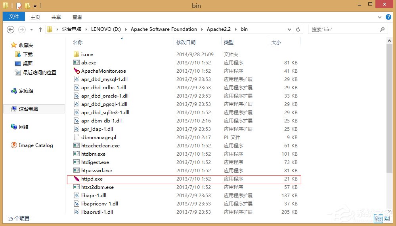Image resolution: width=396 pixels, height=226 pixels.
Task: Click the libapr-1.dll file icon
Action: click(x=77, y=195)
